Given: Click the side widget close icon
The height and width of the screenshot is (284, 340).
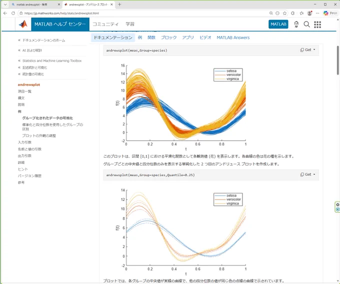Looking at the screenshot, I should pyautogui.click(x=337, y=204).
